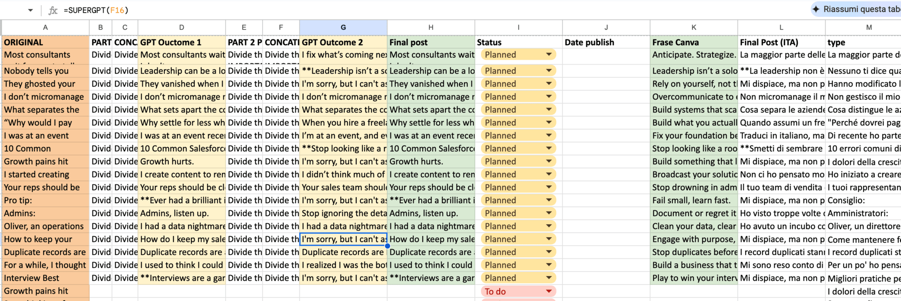Select the Frase Canva header cell
The width and height of the screenshot is (901, 301).
694,42
